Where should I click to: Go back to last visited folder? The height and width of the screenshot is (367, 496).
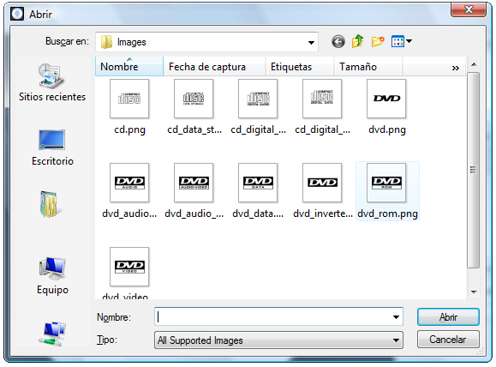tap(338, 41)
